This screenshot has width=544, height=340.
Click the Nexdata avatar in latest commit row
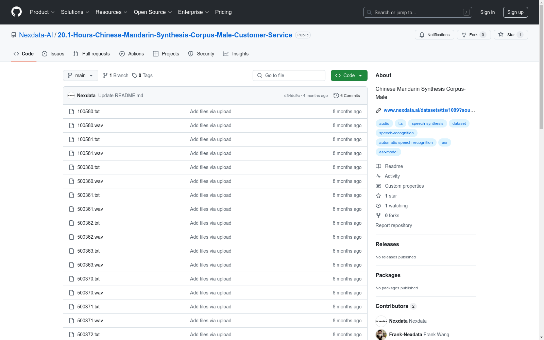[x=71, y=96]
